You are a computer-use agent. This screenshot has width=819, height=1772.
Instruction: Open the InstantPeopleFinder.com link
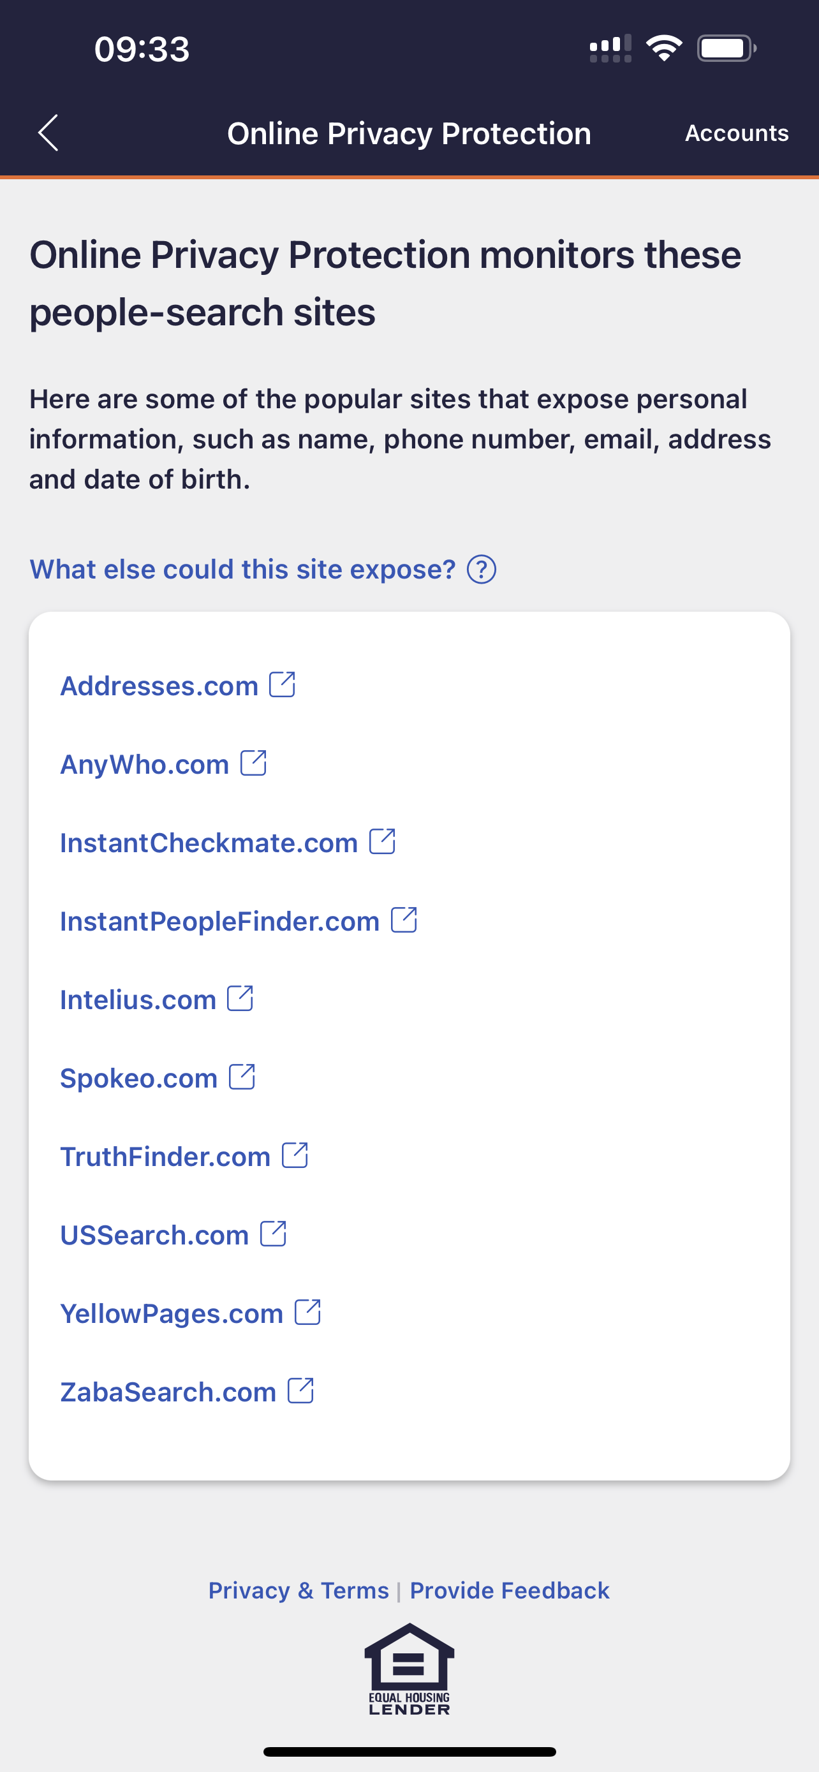219,920
